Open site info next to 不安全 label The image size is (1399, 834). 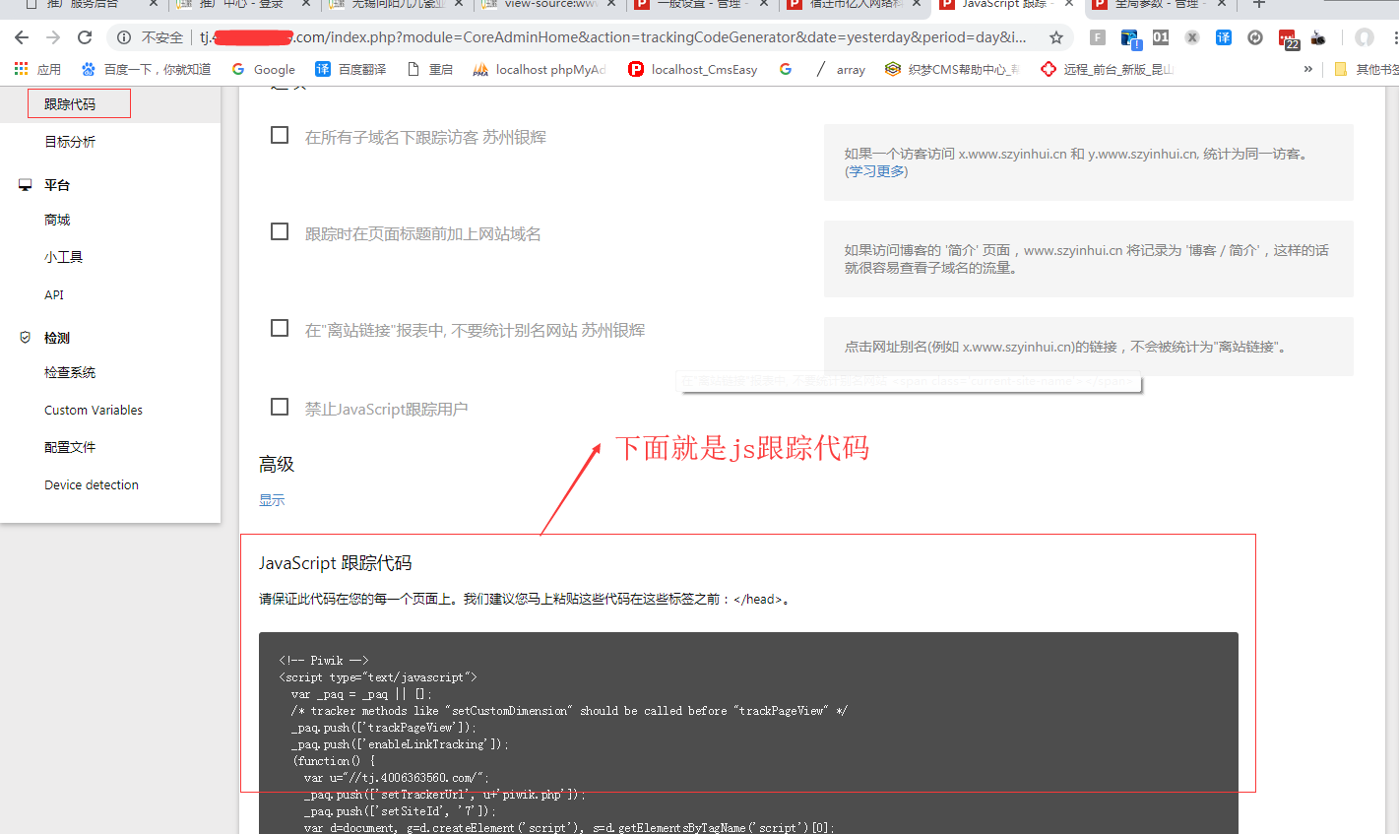[x=124, y=37]
